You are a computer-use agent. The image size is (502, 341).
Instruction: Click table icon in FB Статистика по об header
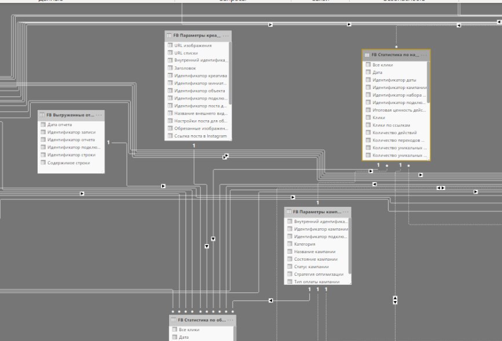click(x=174, y=320)
